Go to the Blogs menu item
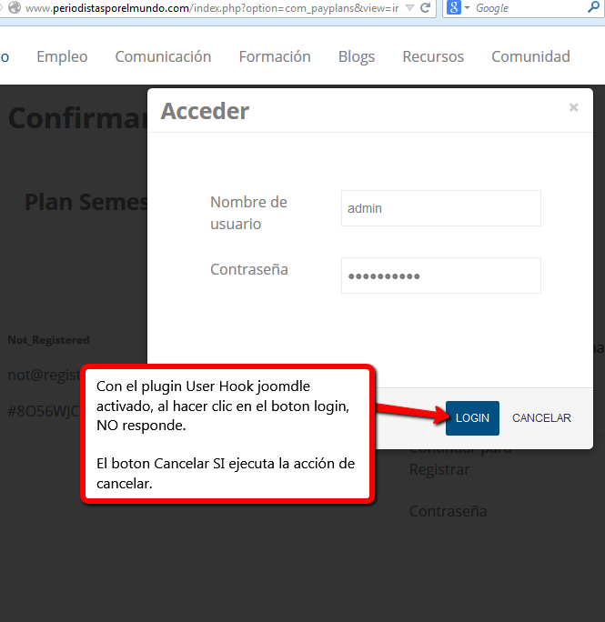 coord(357,56)
